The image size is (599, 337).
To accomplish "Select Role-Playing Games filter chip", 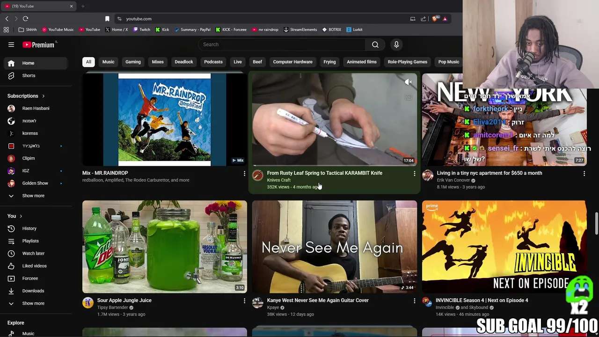I will (408, 62).
